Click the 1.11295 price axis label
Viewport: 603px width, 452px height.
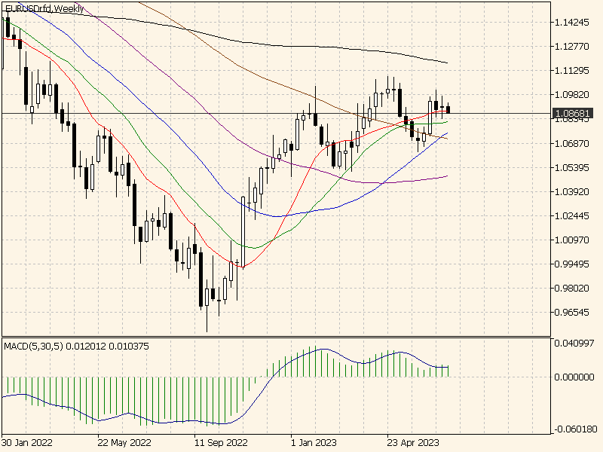(572, 71)
